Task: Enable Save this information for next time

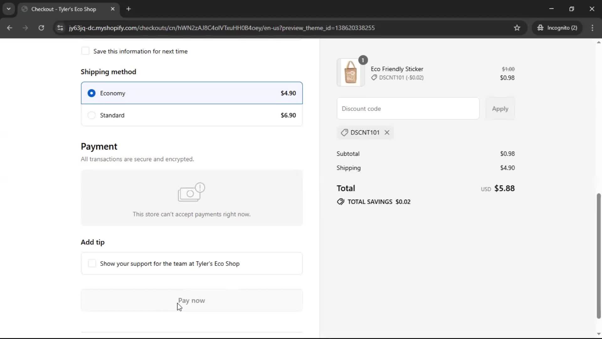Action: (x=85, y=51)
